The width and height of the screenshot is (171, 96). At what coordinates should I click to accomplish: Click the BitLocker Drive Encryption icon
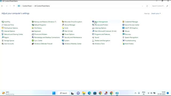pyautogui.click(x=63, y=22)
